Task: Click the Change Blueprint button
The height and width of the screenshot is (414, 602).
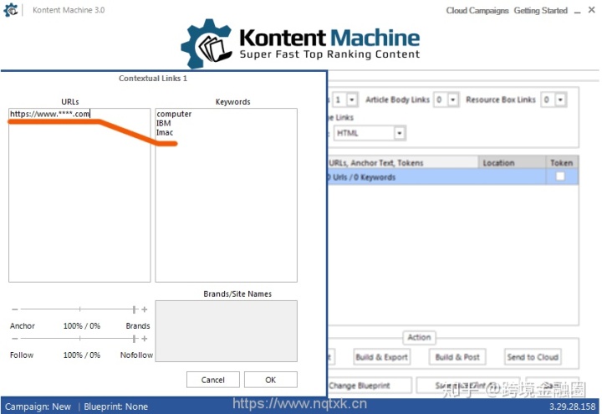Action: (x=370, y=386)
